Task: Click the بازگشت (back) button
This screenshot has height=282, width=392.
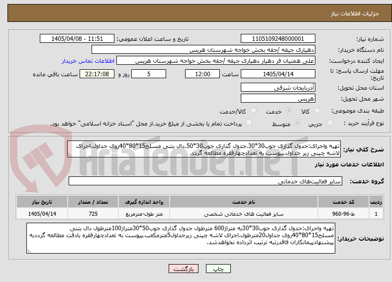Action: [184, 269]
